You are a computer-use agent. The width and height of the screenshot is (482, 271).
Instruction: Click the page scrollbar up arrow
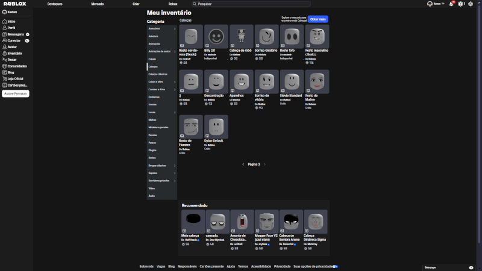point(480,2)
